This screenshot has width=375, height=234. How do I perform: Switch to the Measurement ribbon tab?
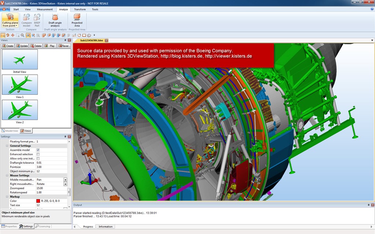pyautogui.click(x=45, y=9)
